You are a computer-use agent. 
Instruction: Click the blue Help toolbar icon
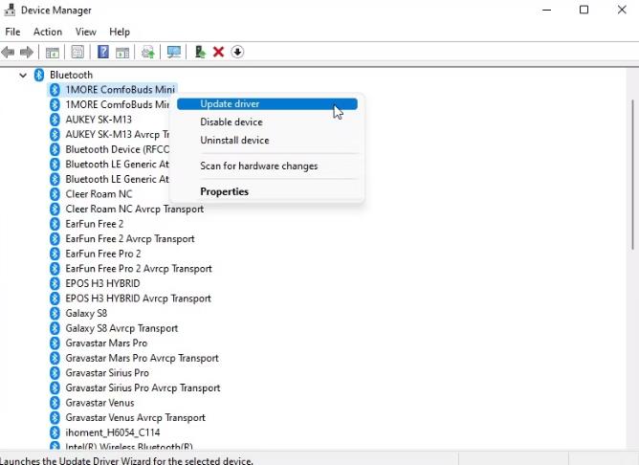[x=102, y=52]
